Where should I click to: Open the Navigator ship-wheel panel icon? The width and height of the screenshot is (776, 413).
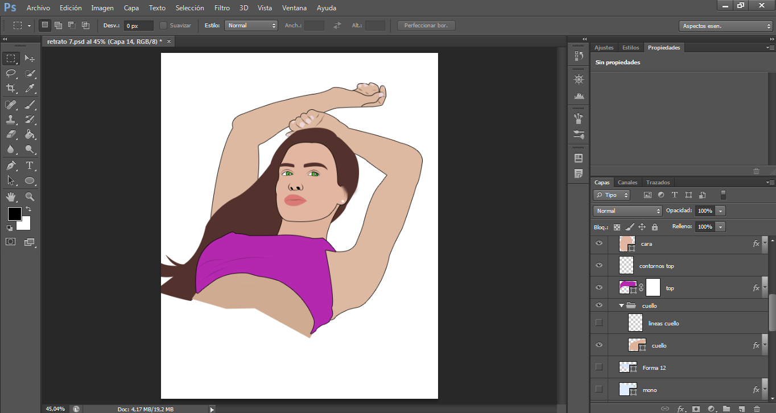click(x=579, y=80)
